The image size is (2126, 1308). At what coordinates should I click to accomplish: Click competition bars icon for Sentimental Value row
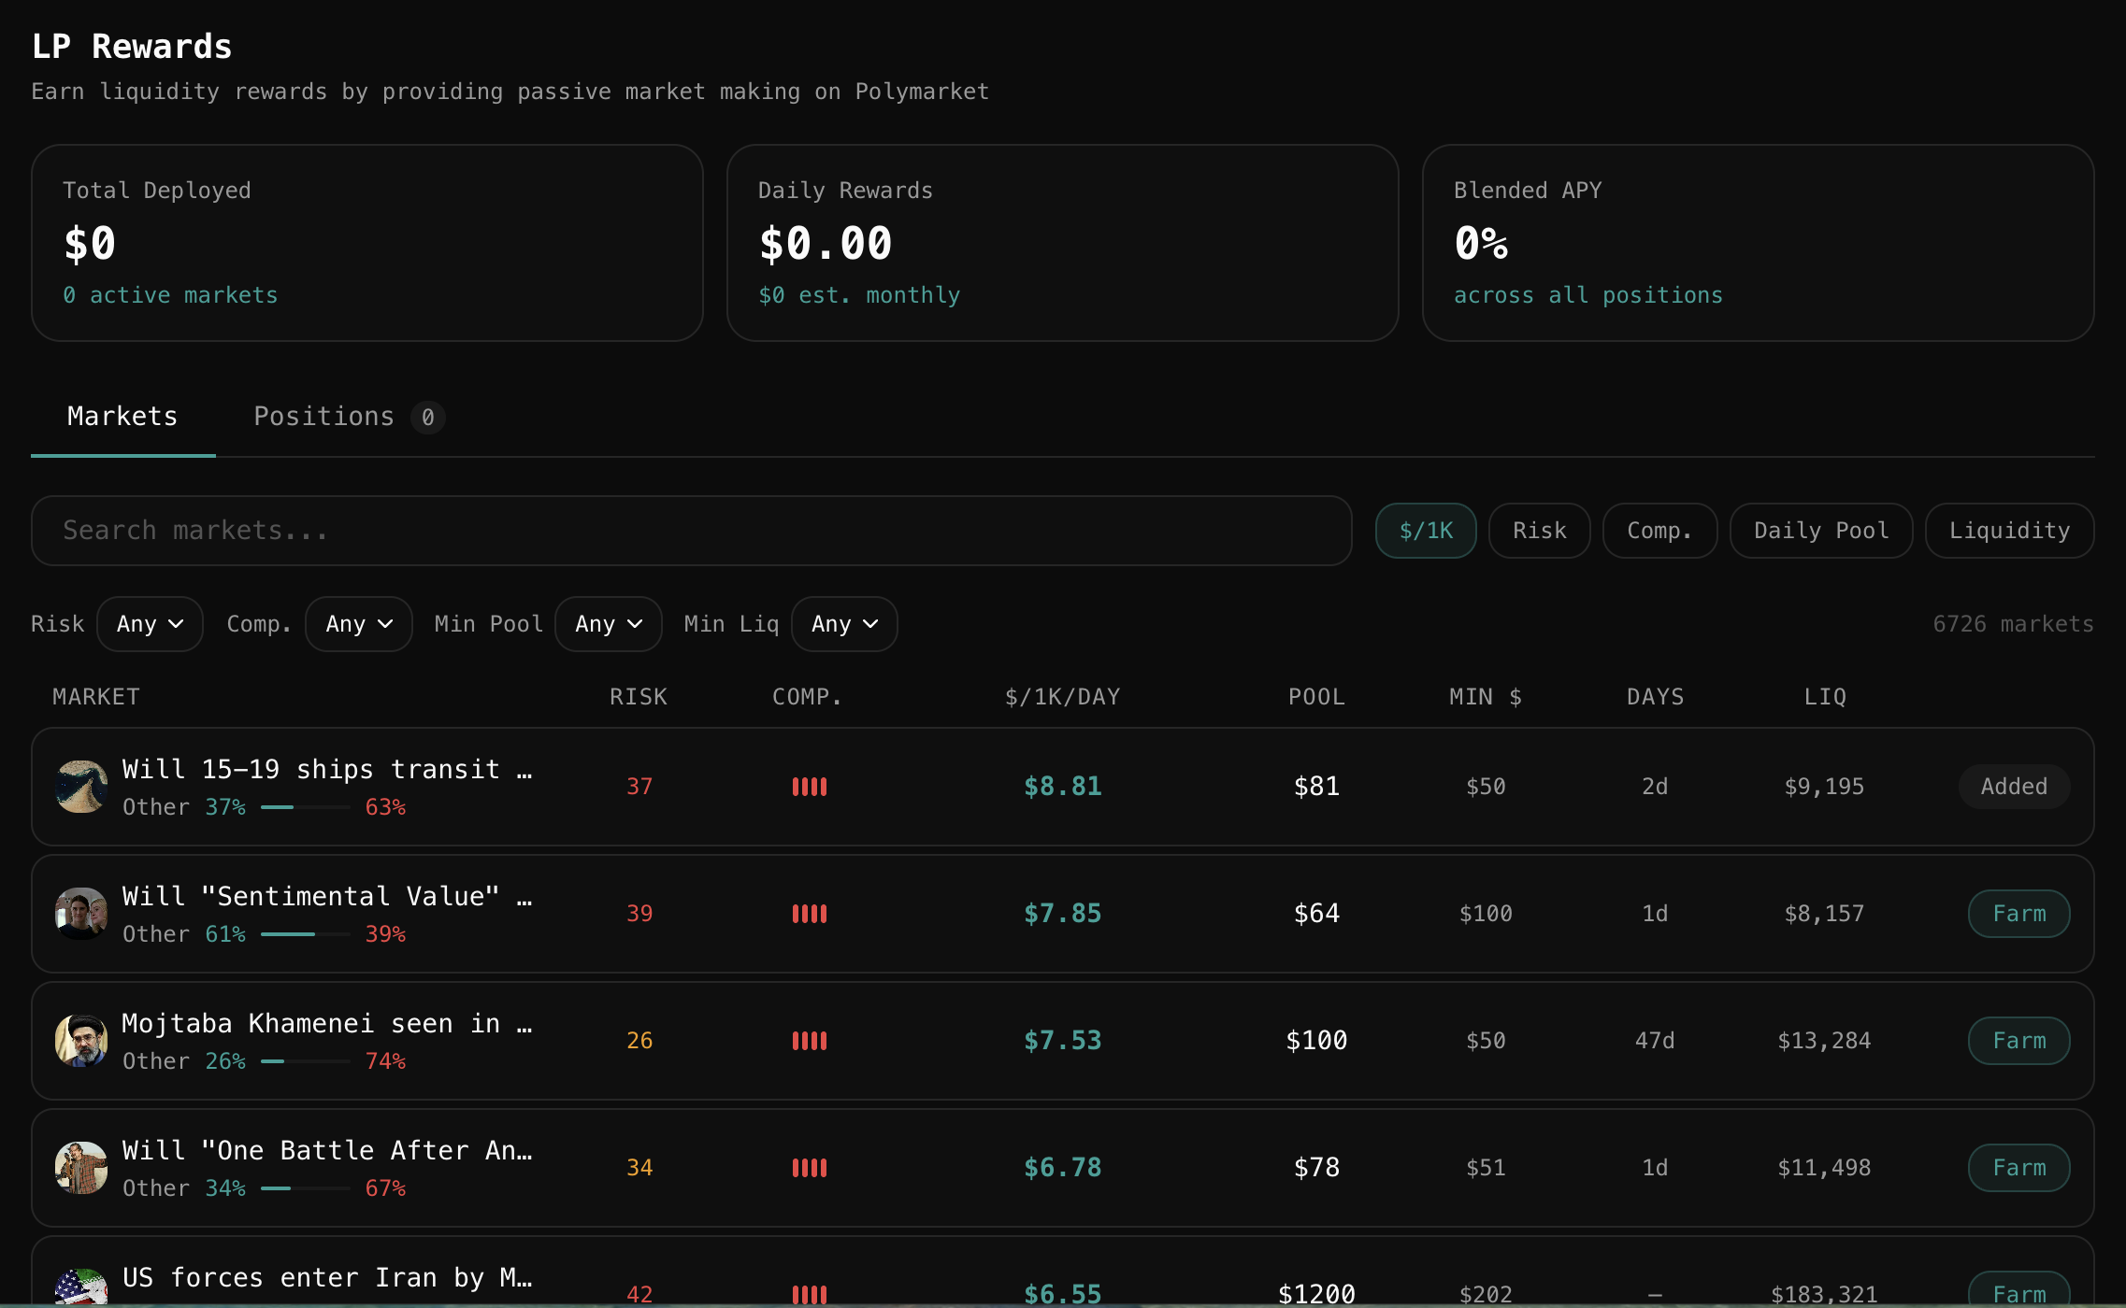click(809, 914)
